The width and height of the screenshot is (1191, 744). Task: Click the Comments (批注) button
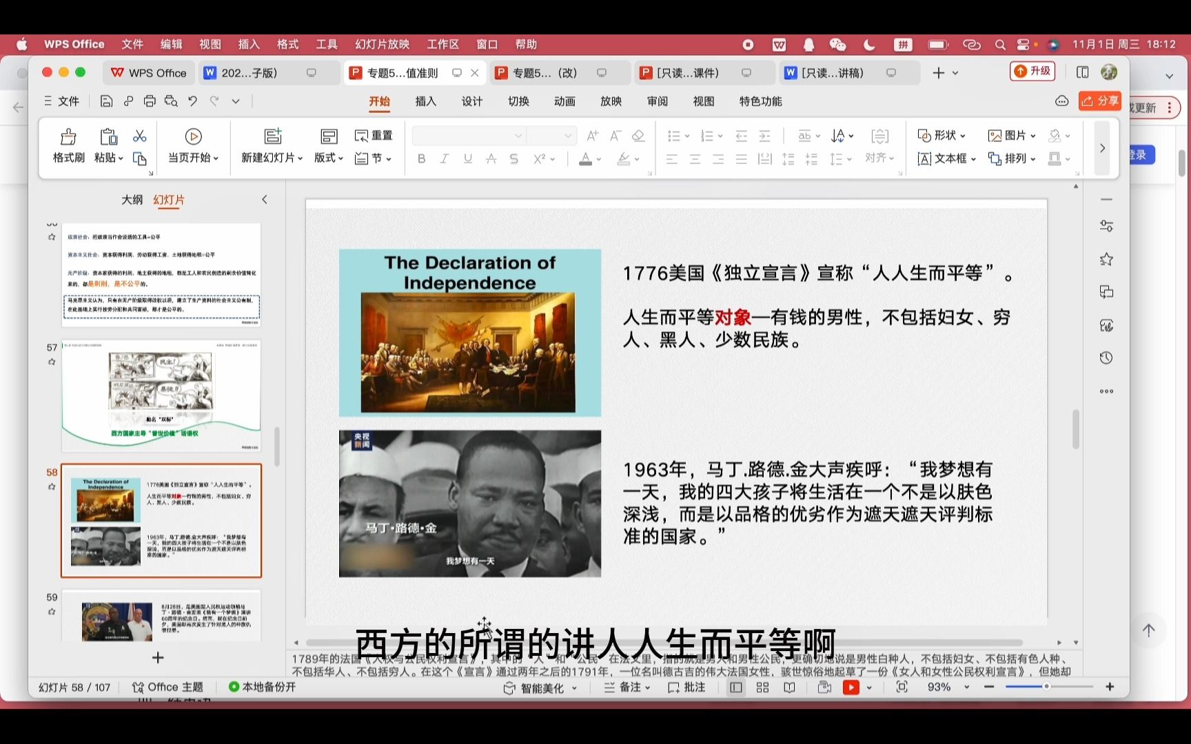(x=686, y=688)
